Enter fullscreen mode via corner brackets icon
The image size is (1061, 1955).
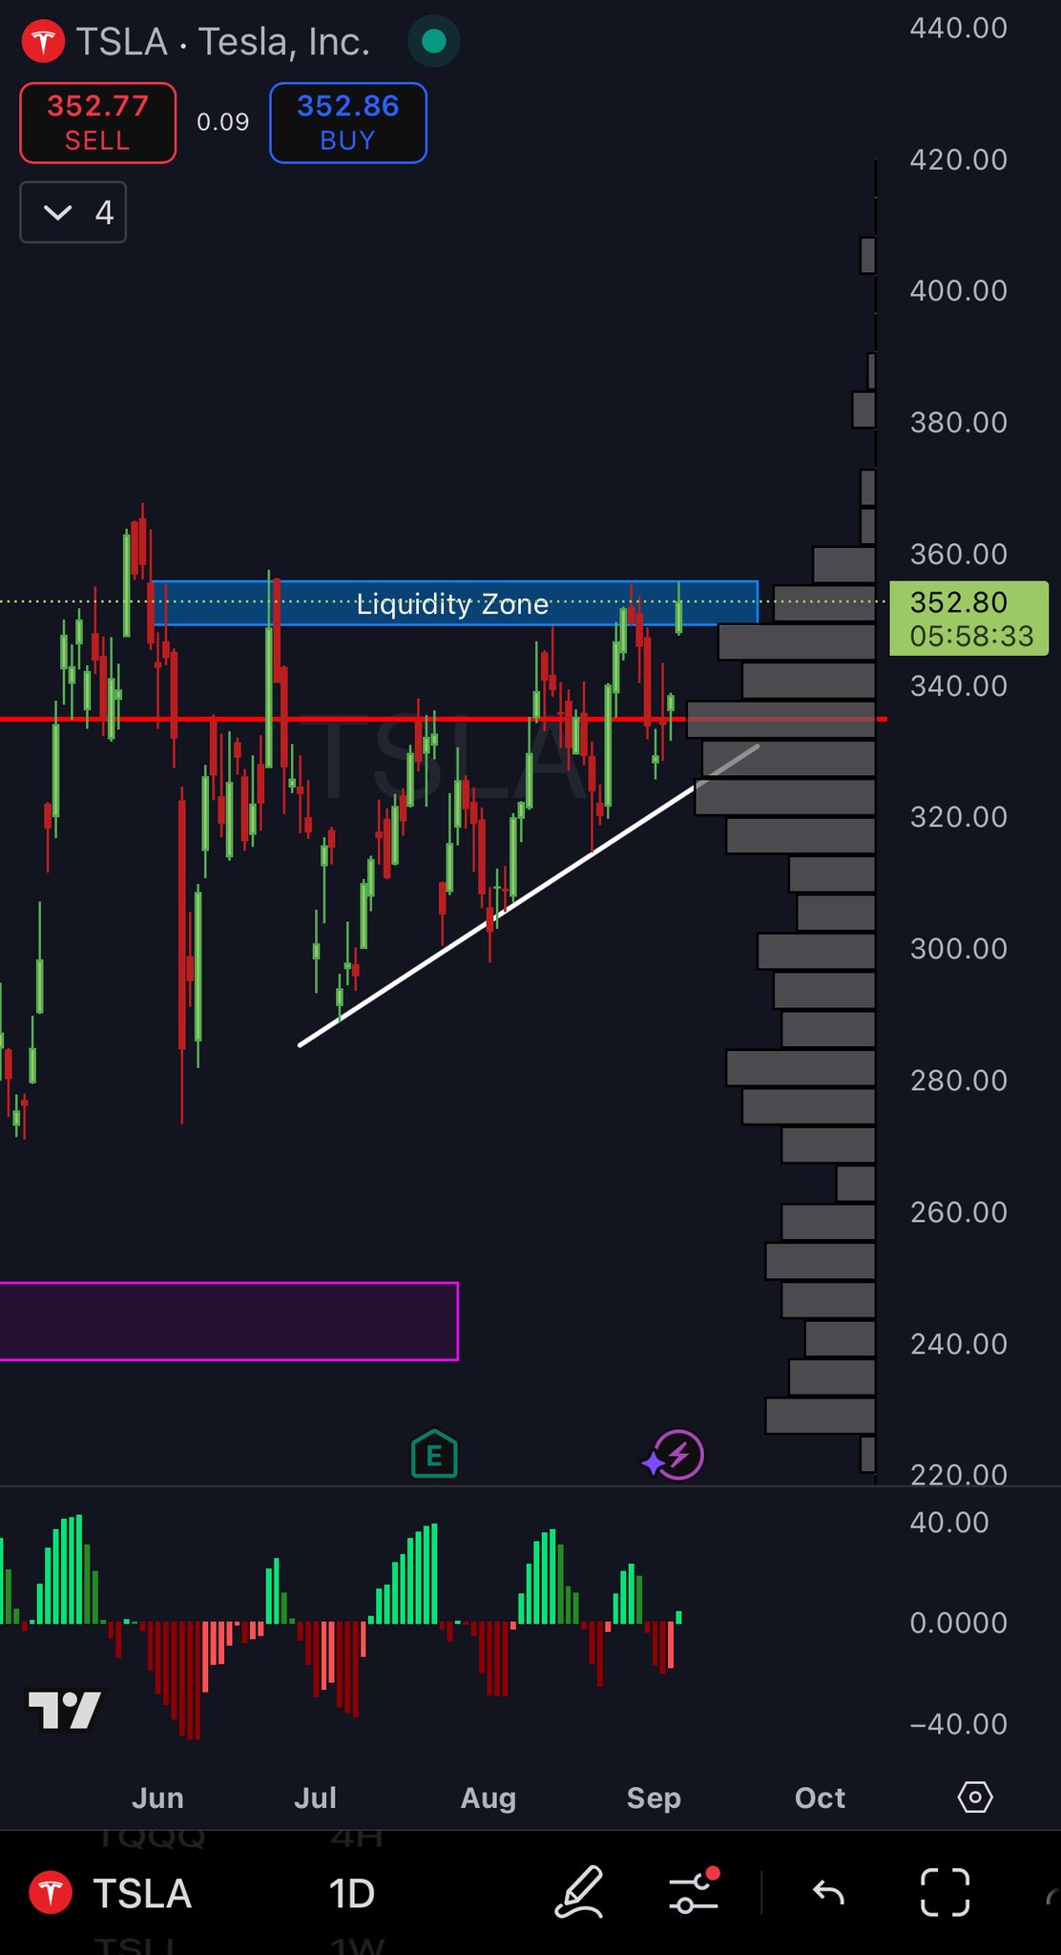coord(946,1892)
